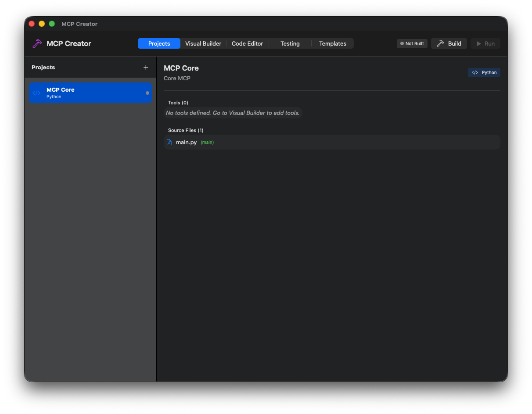
Task: Select the MCP Core project in the sidebar
Action: [90, 93]
